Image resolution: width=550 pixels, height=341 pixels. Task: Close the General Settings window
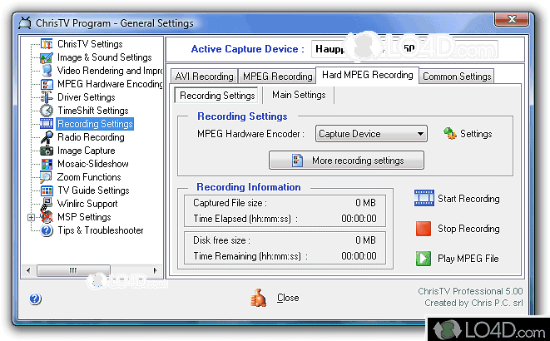click(x=512, y=19)
